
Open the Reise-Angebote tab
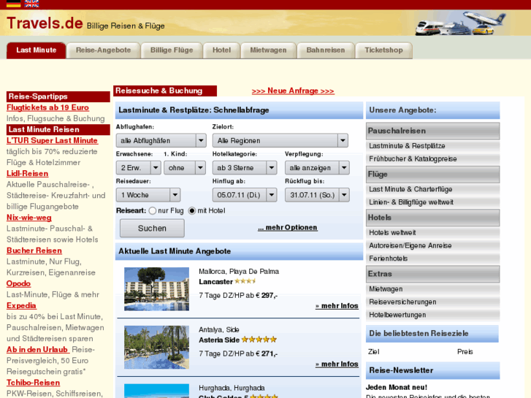tap(103, 50)
